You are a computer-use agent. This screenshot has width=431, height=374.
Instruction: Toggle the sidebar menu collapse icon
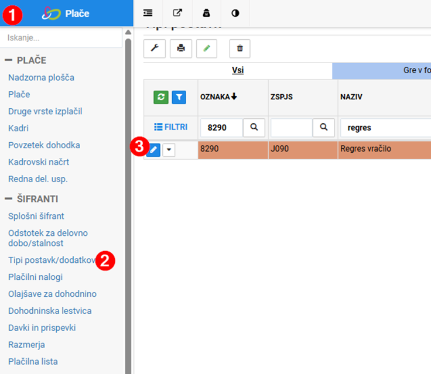point(148,13)
